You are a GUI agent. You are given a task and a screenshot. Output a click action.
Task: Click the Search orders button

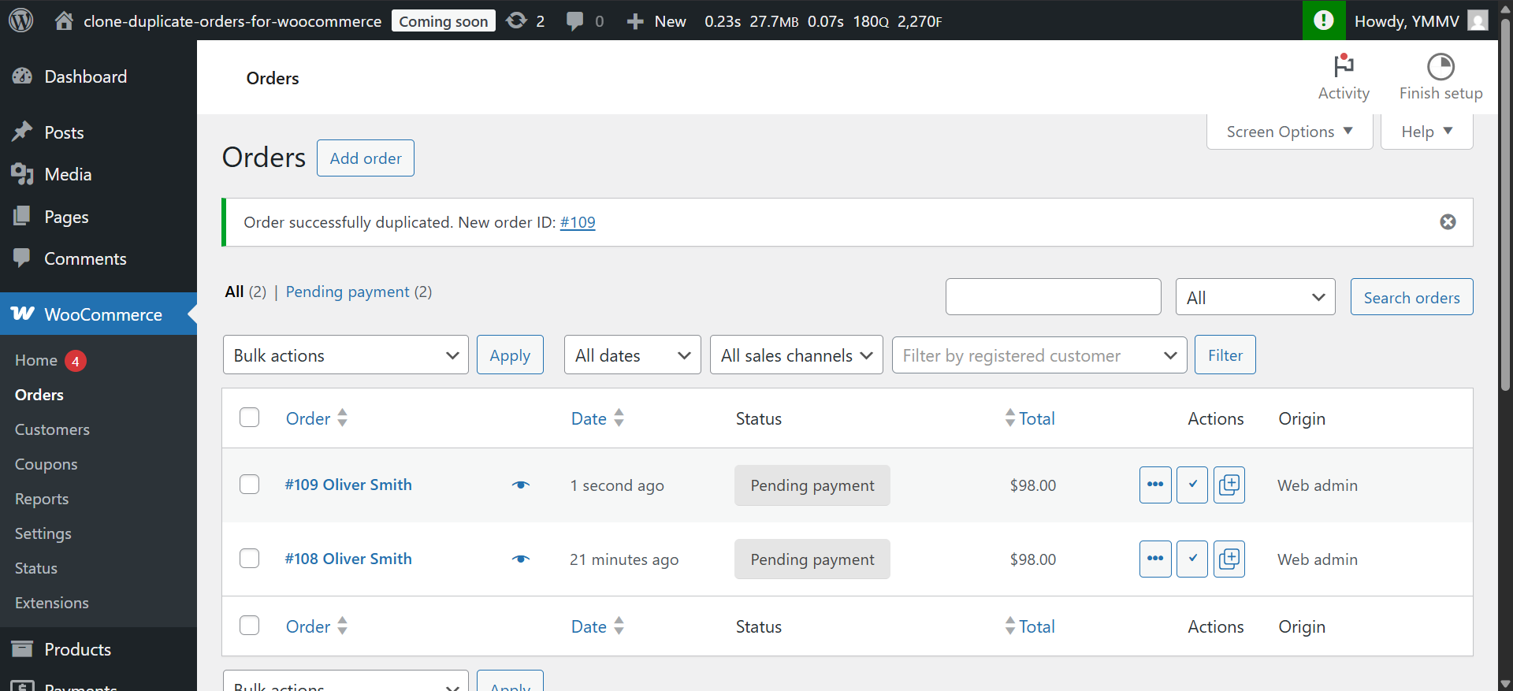[1411, 297]
